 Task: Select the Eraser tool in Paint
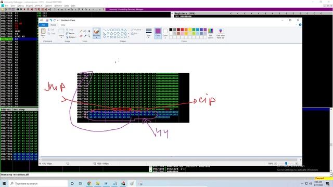(x=81, y=36)
